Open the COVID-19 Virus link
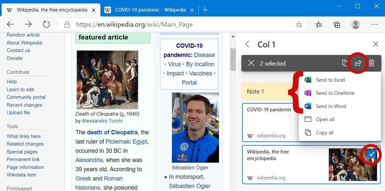 pos(174,64)
